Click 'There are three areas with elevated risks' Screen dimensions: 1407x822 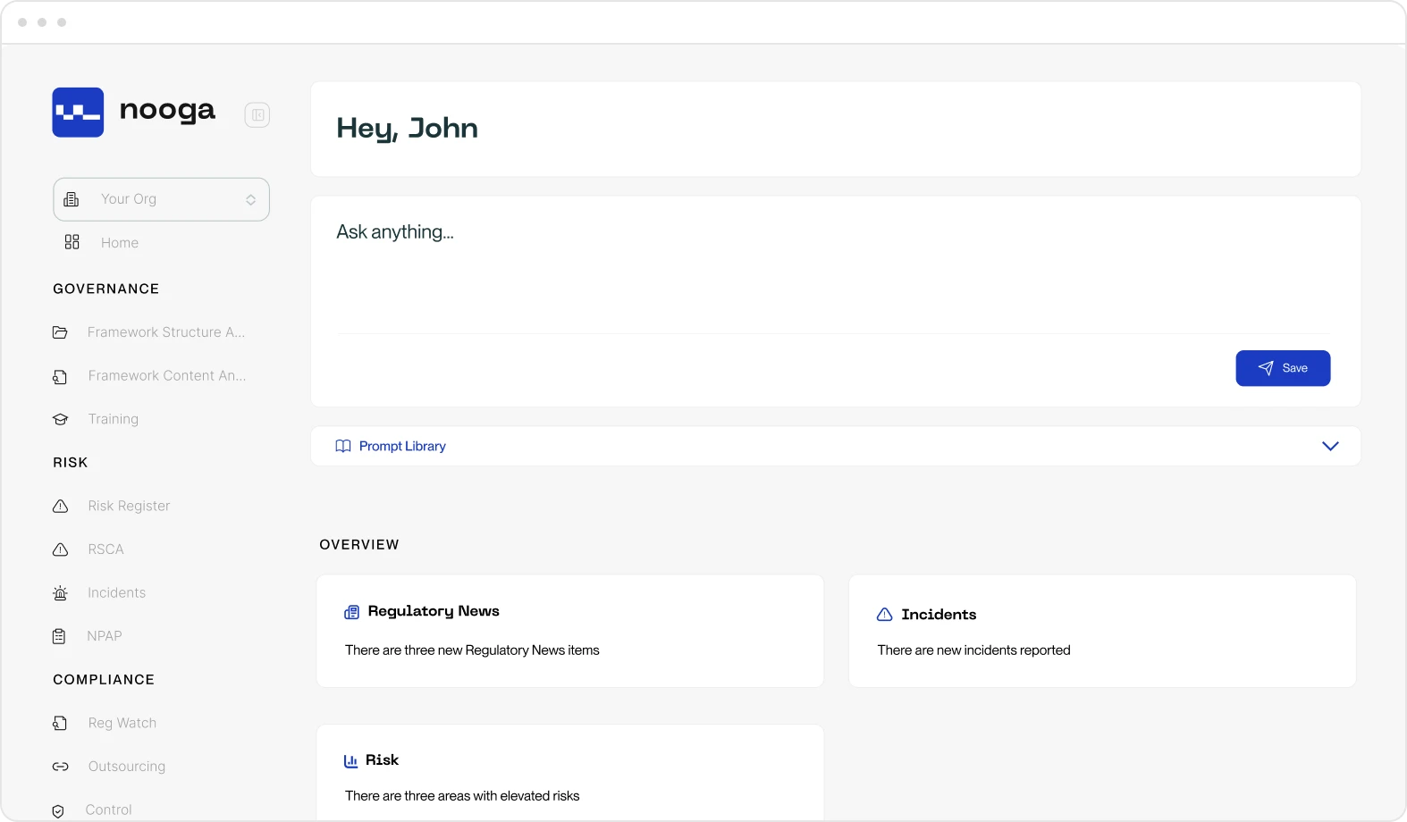point(462,796)
